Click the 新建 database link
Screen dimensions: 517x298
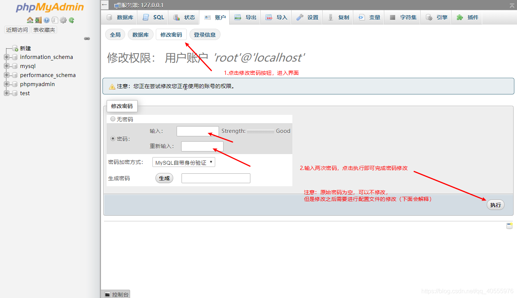pos(25,48)
